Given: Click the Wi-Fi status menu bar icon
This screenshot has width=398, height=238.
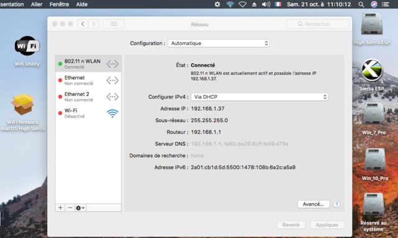Looking at the screenshot, I should (x=230, y=4).
